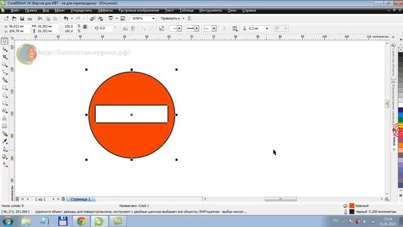The height and width of the screenshot is (227, 403).
Task: Select the Shape tool in toolbox
Action: [x=4, y=49]
